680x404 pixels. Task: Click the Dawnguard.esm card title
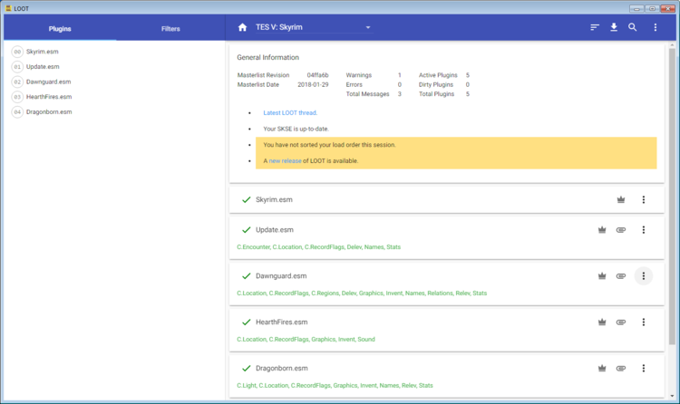(x=281, y=275)
